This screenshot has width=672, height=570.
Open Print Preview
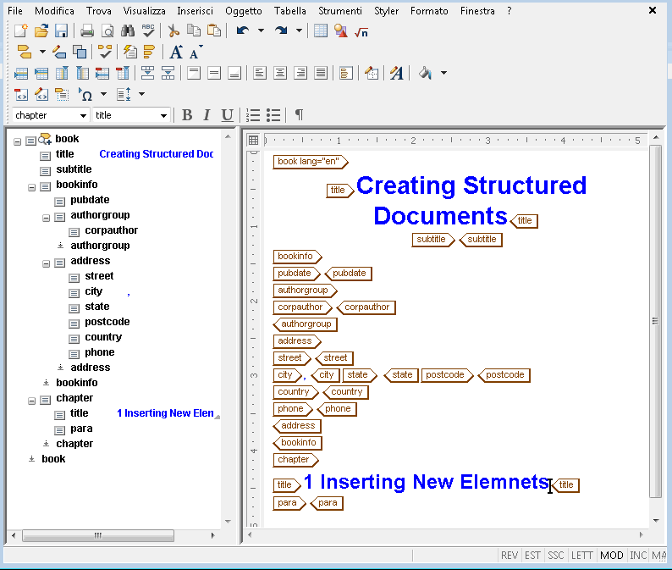[x=107, y=30]
